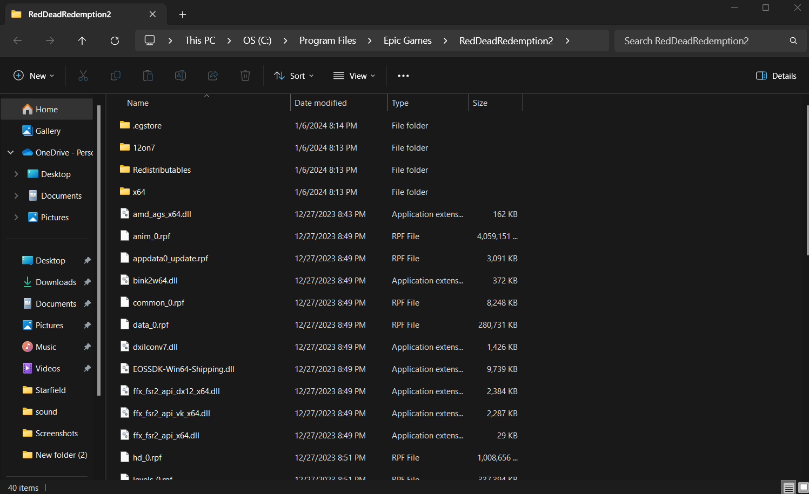Unpin Downloads from Quick access
The width and height of the screenshot is (809, 494).
tap(87, 282)
